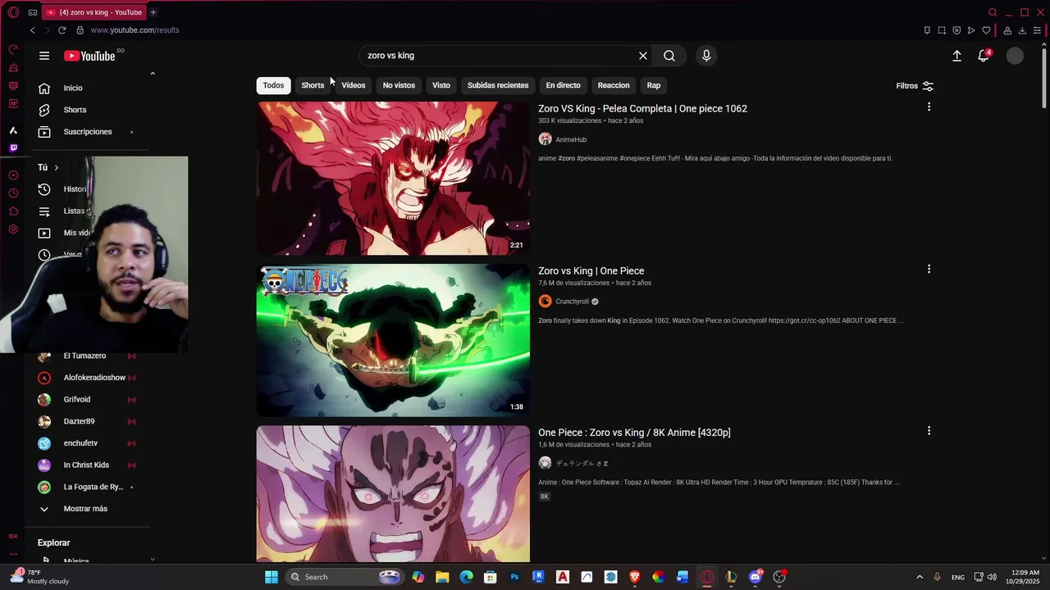Image resolution: width=1050 pixels, height=590 pixels.
Task: Click title 'Zoro VS King - Pelea Completa'
Action: [642, 108]
